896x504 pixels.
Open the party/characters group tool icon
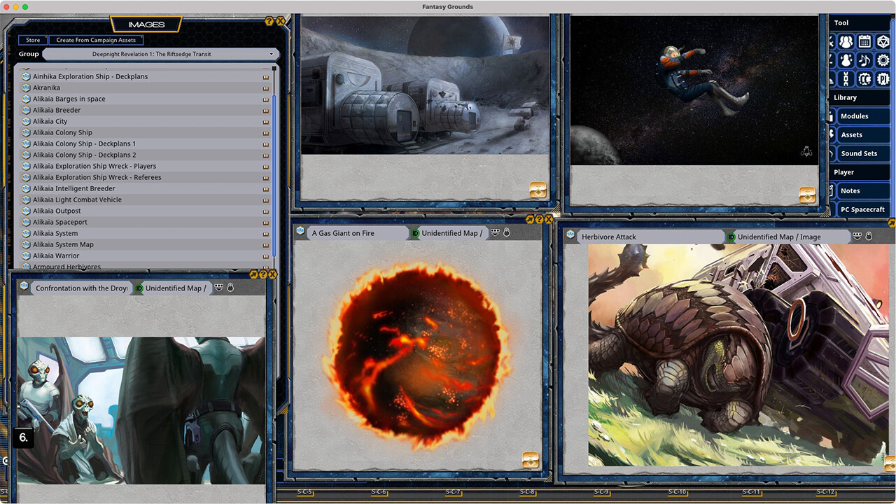click(846, 41)
